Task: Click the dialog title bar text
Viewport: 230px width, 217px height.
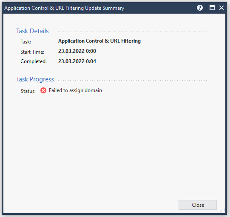Action: pyautogui.click(x=64, y=8)
